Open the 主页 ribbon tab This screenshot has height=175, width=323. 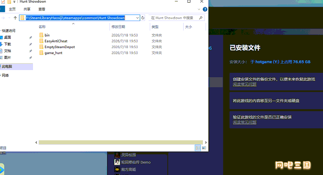[x=12, y=9]
